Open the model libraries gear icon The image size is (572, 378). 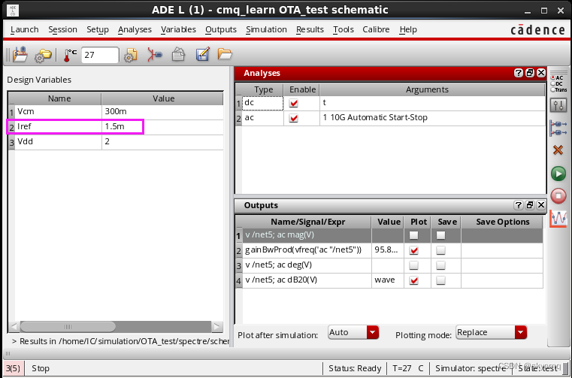point(130,55)
